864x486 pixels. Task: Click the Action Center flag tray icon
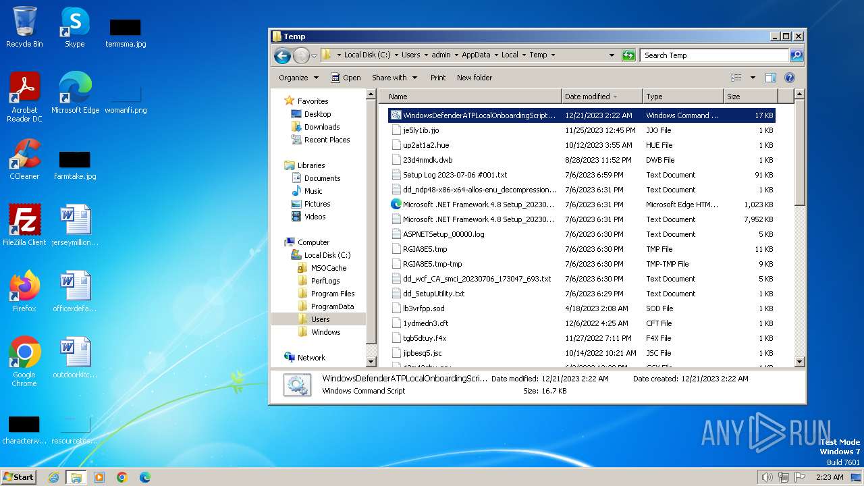pos(800,477)
